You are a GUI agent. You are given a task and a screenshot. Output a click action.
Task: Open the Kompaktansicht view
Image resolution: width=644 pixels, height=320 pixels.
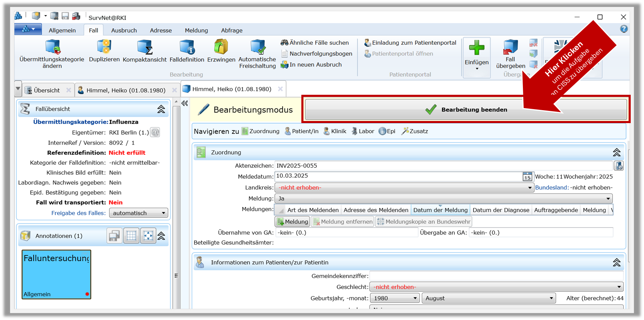coord(145,47)
